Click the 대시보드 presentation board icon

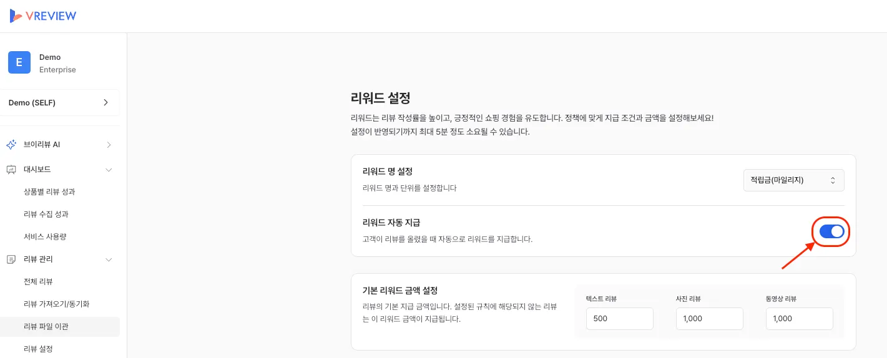click(11, 170)
